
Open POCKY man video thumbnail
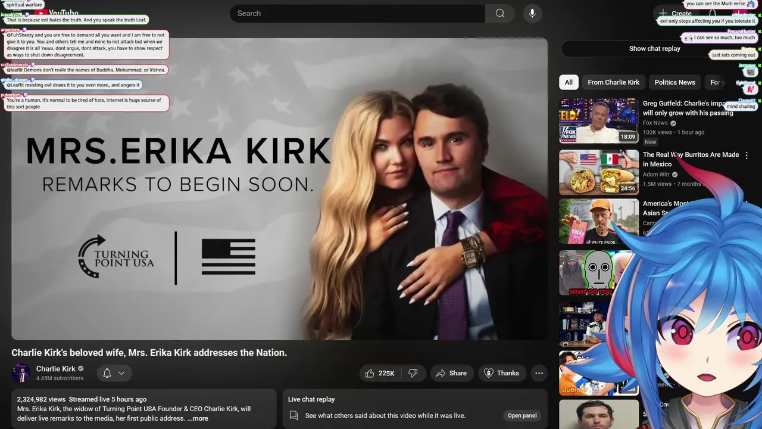tap(599, 222)
